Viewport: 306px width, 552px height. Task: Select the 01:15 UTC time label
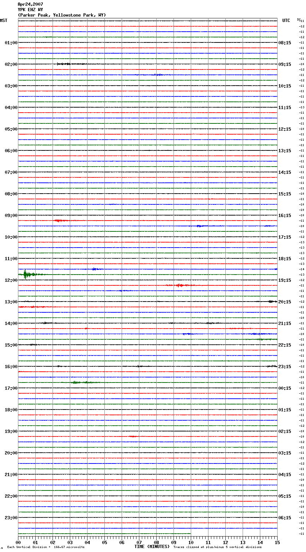click(x=285, y=410)
